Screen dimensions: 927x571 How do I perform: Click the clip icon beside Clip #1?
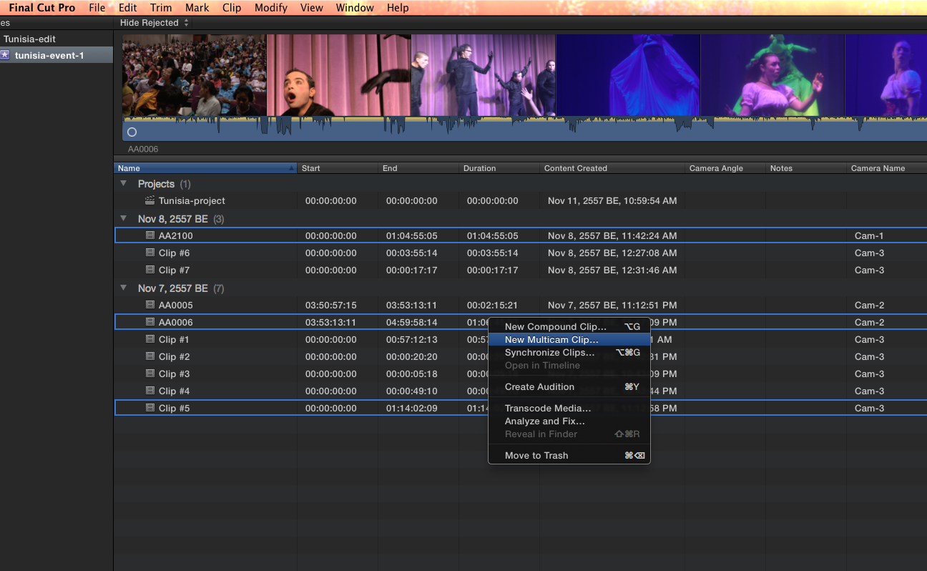point(149,339)
